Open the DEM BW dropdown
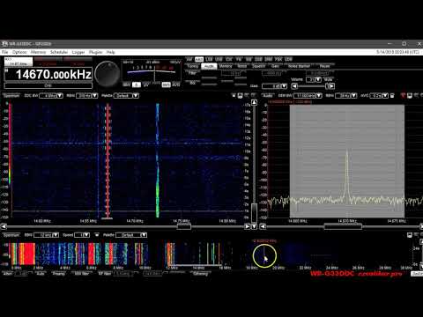The image size is (423, 317). tap(308, 96)
